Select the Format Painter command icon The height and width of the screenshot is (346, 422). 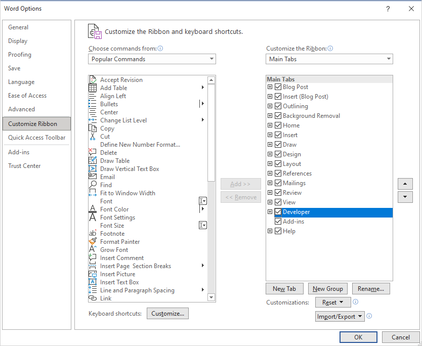click(x=93, y=242)
